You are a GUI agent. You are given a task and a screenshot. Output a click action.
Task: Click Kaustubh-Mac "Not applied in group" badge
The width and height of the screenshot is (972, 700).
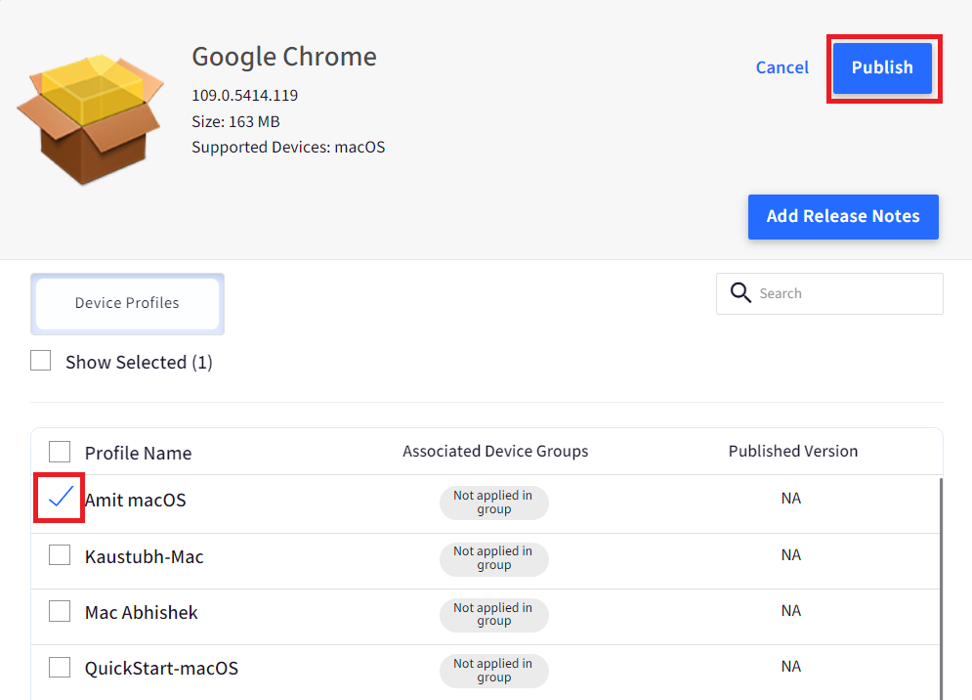493,558
